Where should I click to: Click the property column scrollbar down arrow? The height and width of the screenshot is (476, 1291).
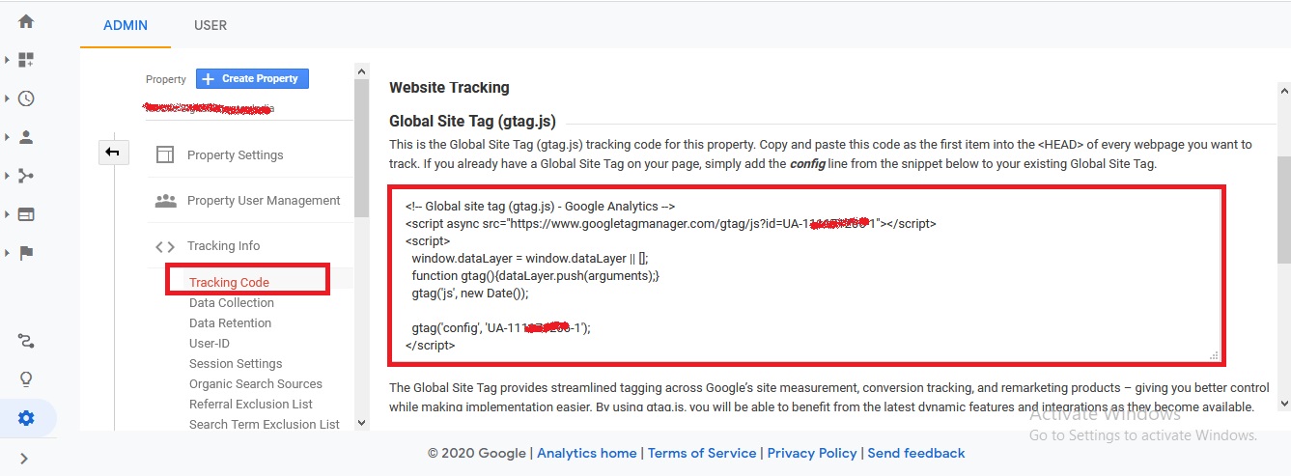tap(361, 422)
